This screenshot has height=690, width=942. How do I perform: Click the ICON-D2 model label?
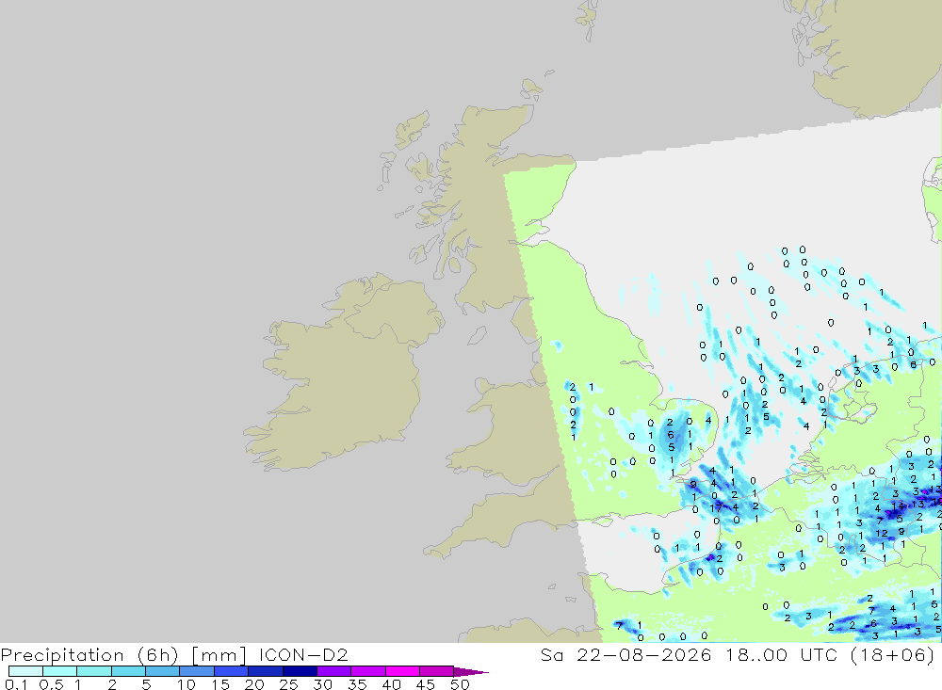(x=303, y=654)
